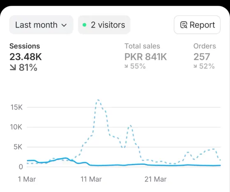230x192 pixels.
Task: Open the Report button
Action: [197, 25]
